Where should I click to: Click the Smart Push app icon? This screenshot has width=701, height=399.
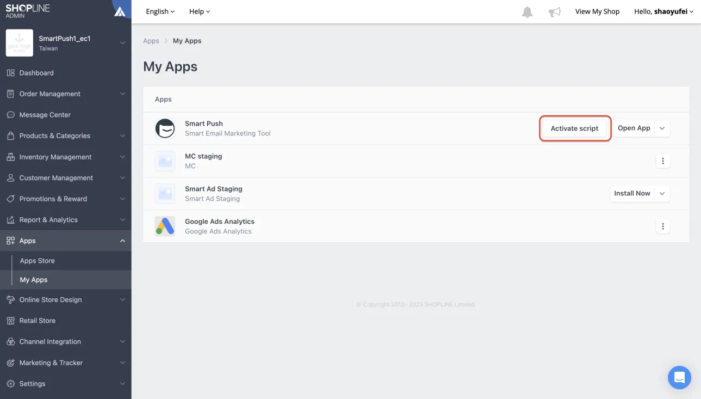(x=165, y=128)
